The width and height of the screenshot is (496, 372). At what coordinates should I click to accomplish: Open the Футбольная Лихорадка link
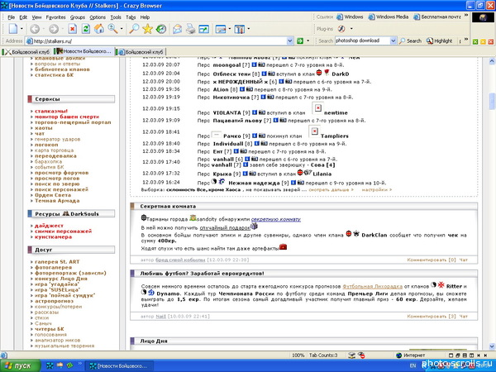[372, 287]
